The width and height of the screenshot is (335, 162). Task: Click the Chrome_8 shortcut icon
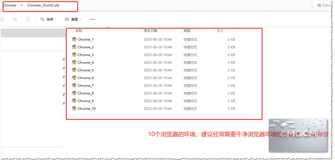(74, 93)
